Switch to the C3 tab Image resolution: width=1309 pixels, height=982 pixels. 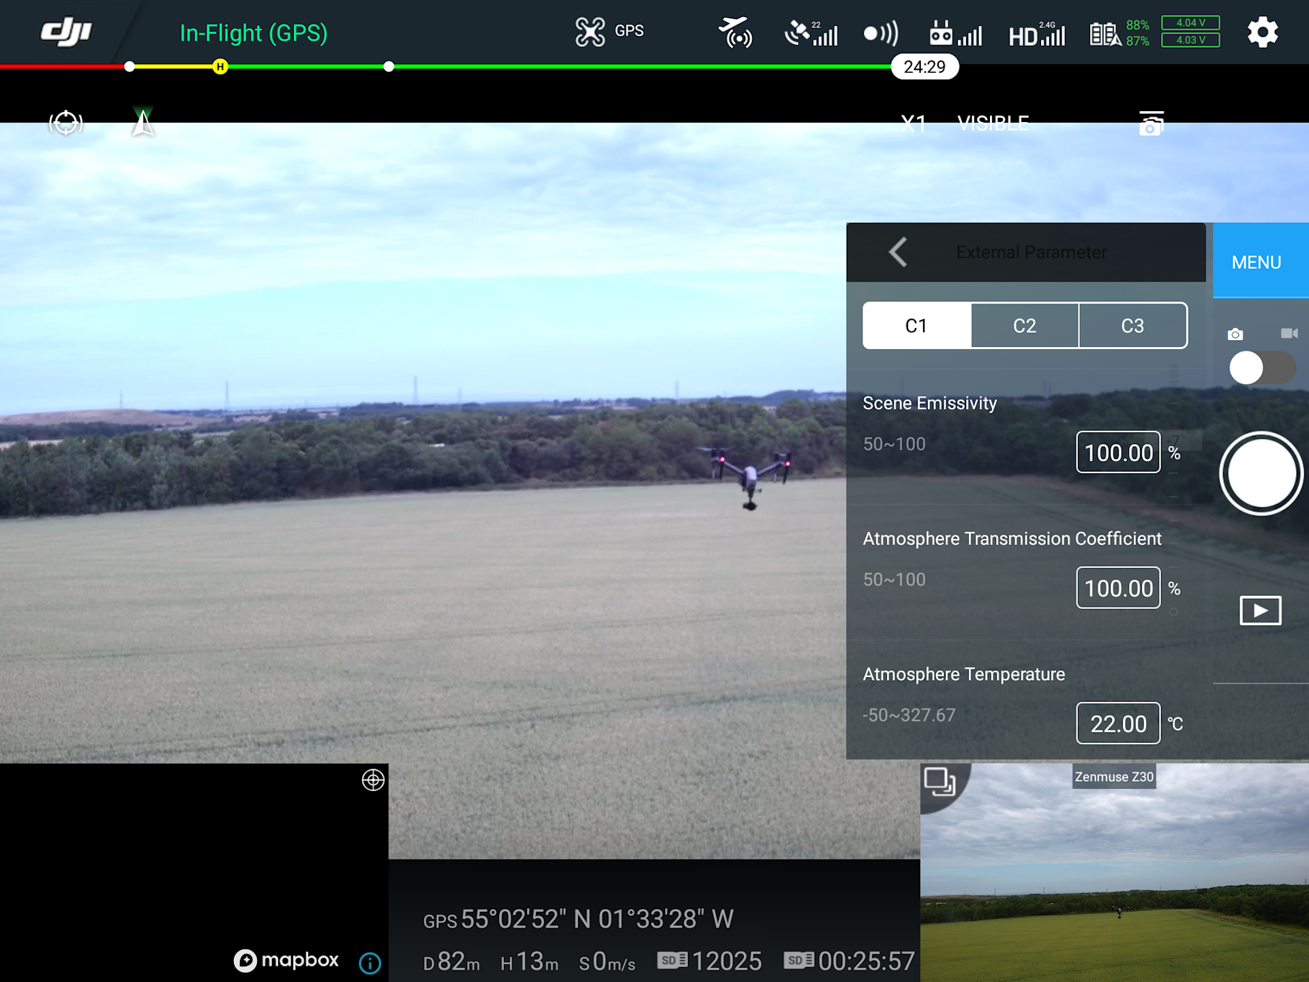(x=1132, y=326)
